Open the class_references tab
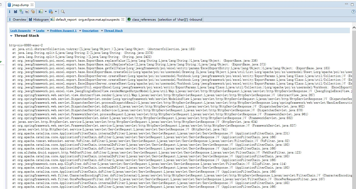 (165, 19)
